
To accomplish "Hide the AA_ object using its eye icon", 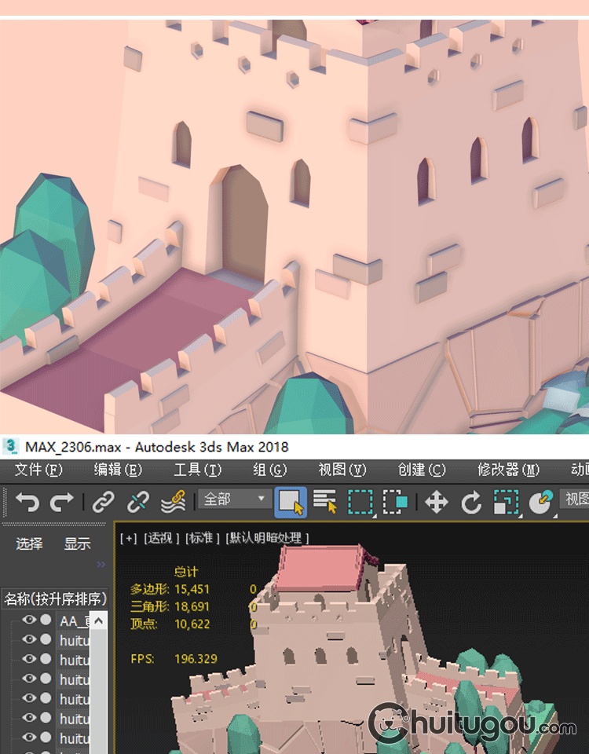I will (29, 620).
